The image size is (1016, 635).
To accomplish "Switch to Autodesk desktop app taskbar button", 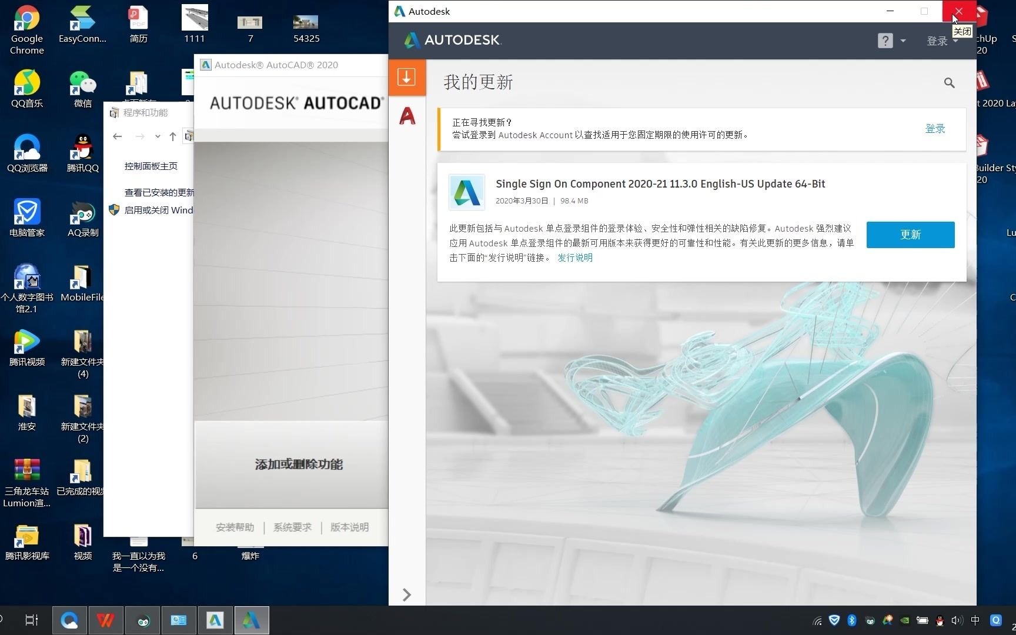I will (x=252, y=620).
